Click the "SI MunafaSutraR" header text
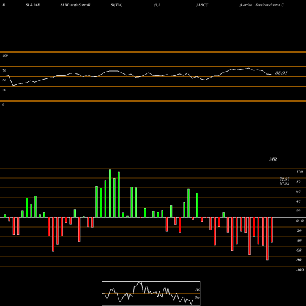The height and width of the screenshot is (306, 306). (x=75, y=5)
